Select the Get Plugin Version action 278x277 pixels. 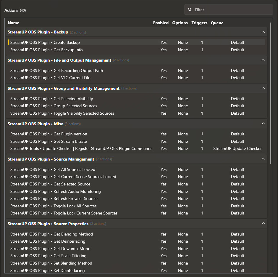pyautogui.click(x=137, y=134)
